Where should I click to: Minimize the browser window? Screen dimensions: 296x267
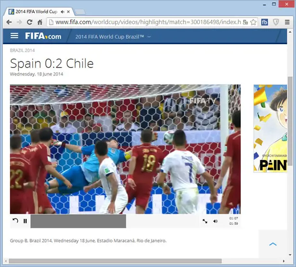(264, 4)
